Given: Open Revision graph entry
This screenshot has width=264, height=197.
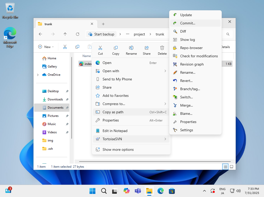Looking at the screenshot, I should [195, 64].
